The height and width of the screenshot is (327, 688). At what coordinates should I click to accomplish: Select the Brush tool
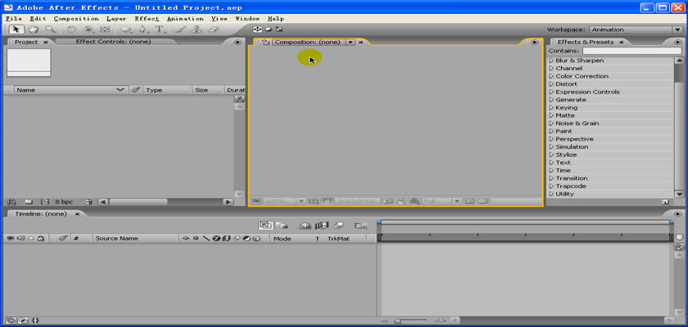181,29
